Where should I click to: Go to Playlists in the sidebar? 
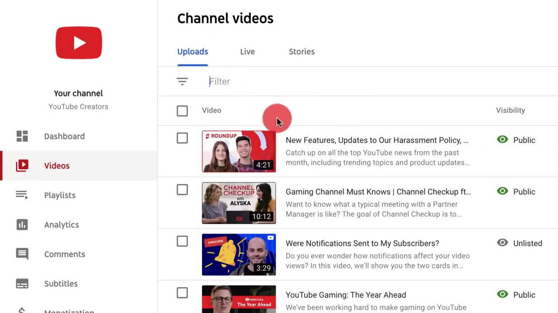point(60,196)
